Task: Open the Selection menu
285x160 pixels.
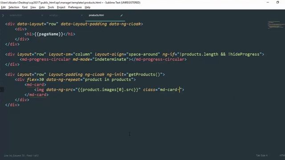Action: click(14, 7)
